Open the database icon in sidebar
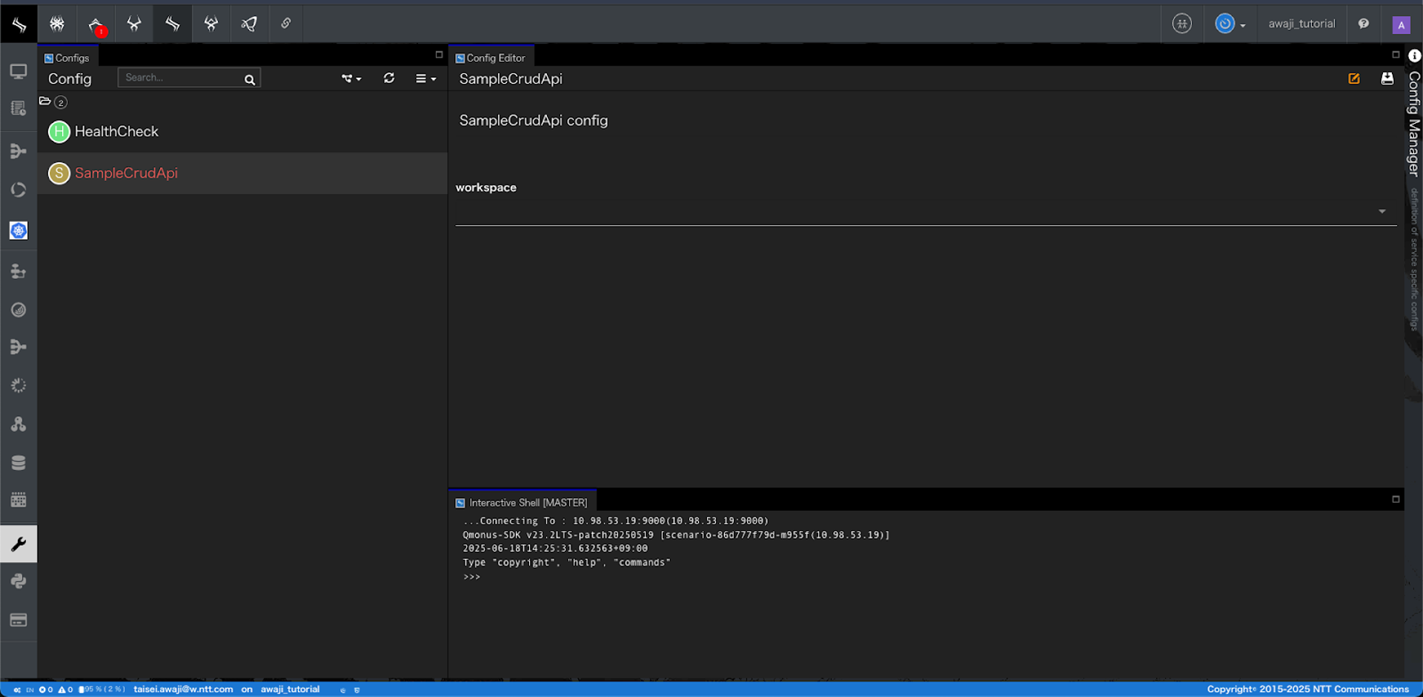1423x697 pixels. click(19, 463)
